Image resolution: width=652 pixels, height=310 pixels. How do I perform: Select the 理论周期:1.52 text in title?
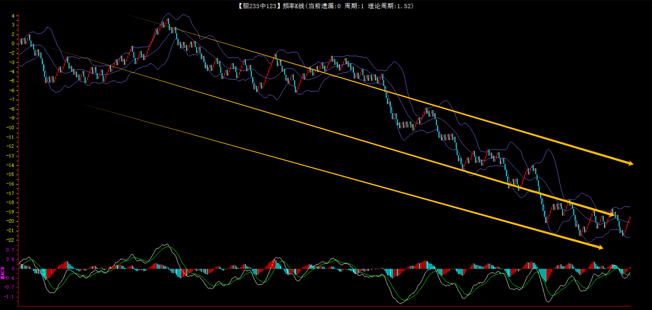click(x=390, y=6)
